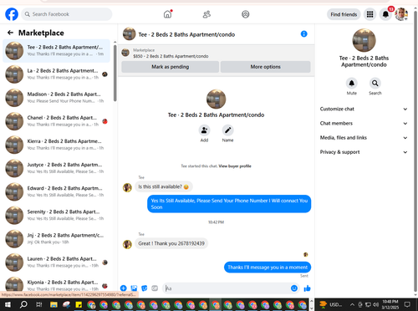Expand Chat members section
Screen dimensions: 418x311
point(364,123)
